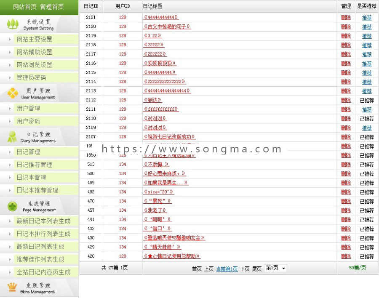Open 管理首页 in the top header
The image size is (379, 298).
coord(52,7)
